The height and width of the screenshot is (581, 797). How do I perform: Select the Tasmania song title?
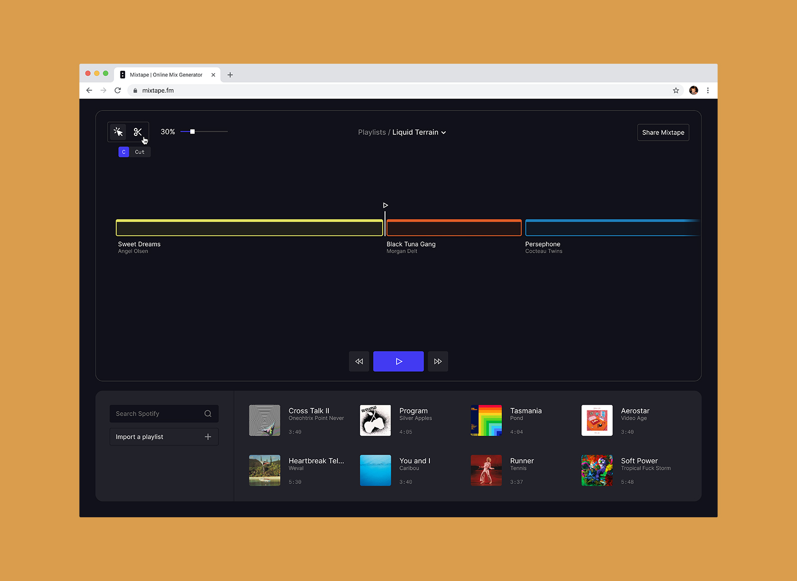click(x=526, y=411)
